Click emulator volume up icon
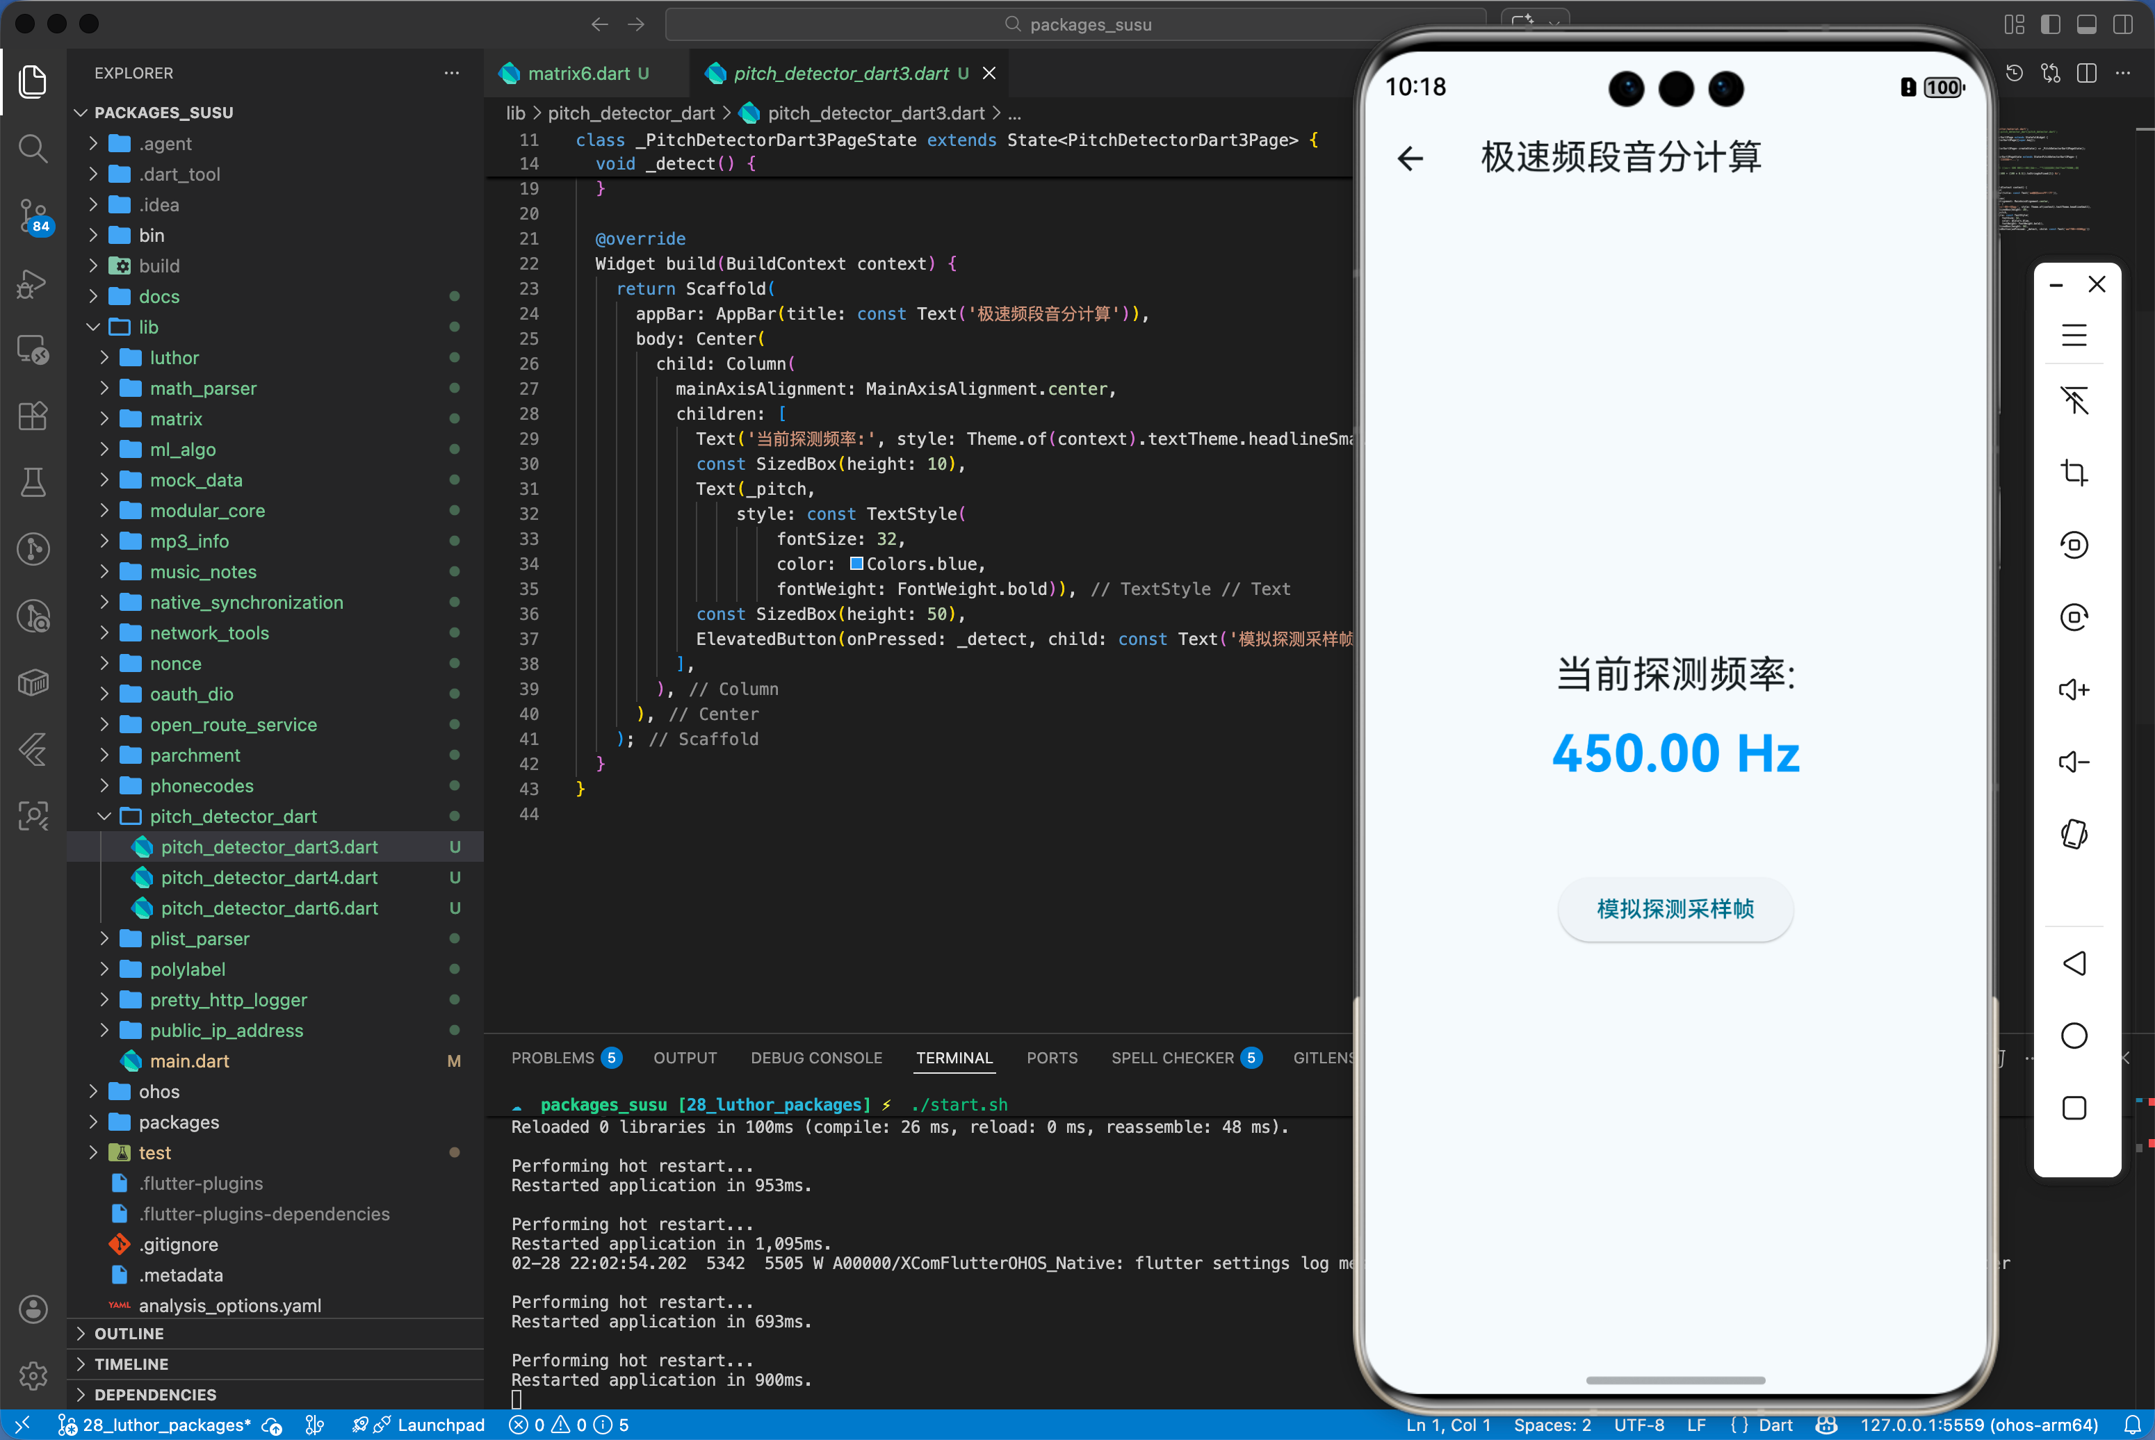This screenshot has height=1440, width=2155. point(2073,689)
